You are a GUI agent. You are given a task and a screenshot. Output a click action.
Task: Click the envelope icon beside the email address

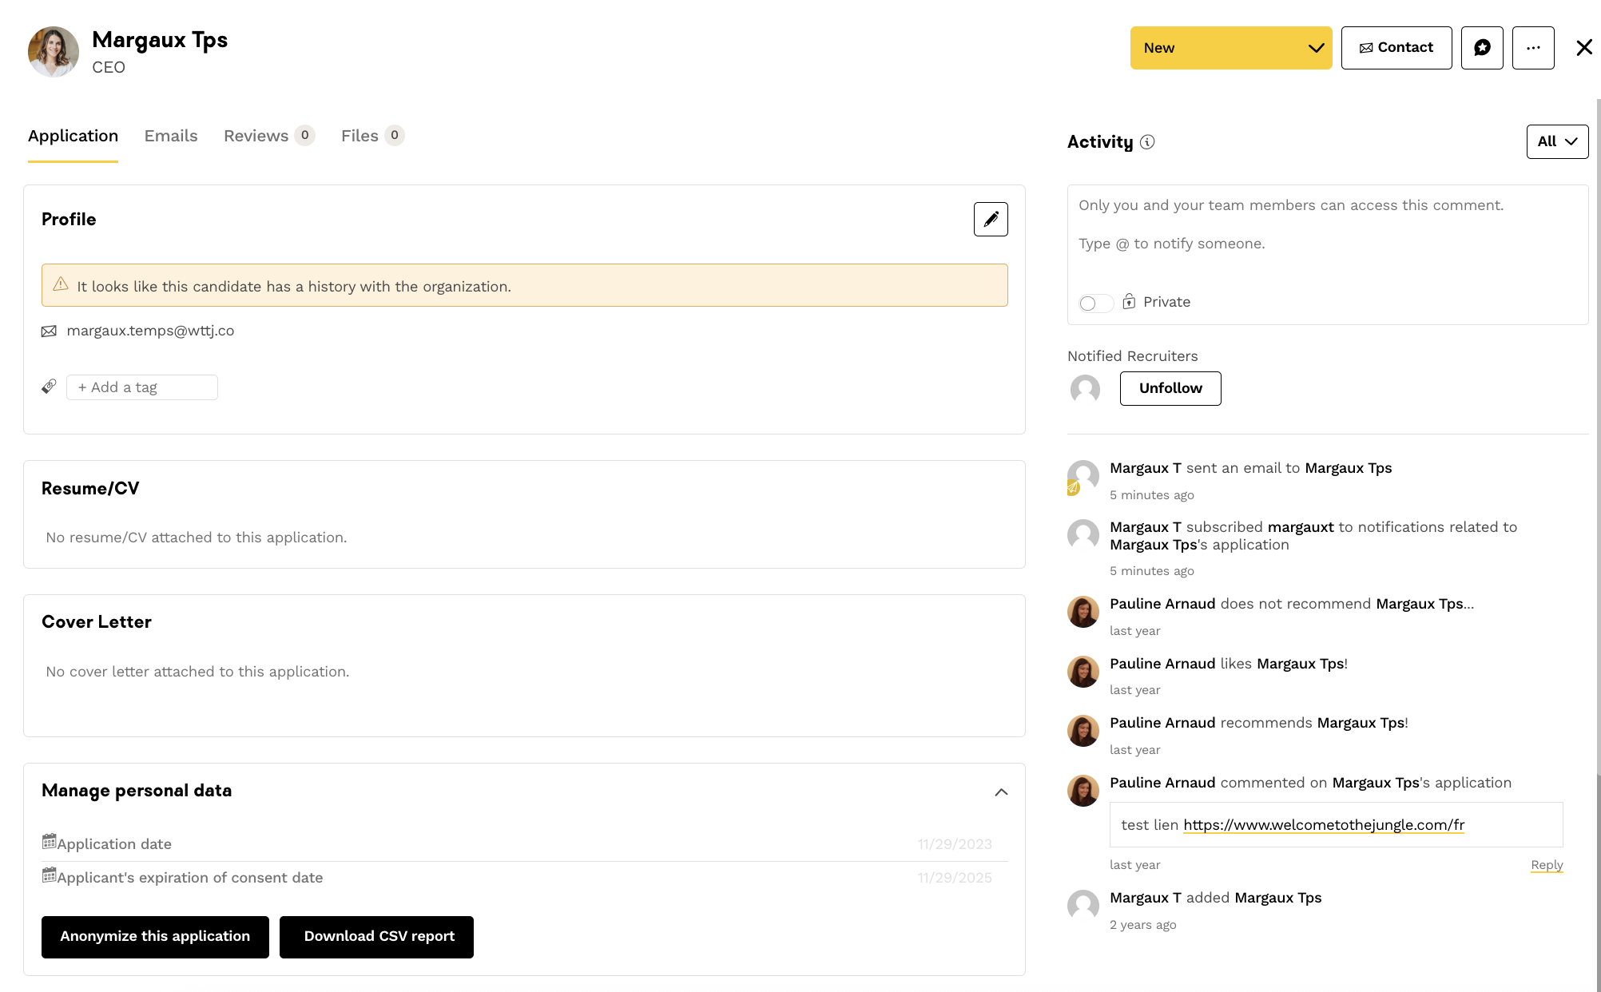click(x=49, y=331)
